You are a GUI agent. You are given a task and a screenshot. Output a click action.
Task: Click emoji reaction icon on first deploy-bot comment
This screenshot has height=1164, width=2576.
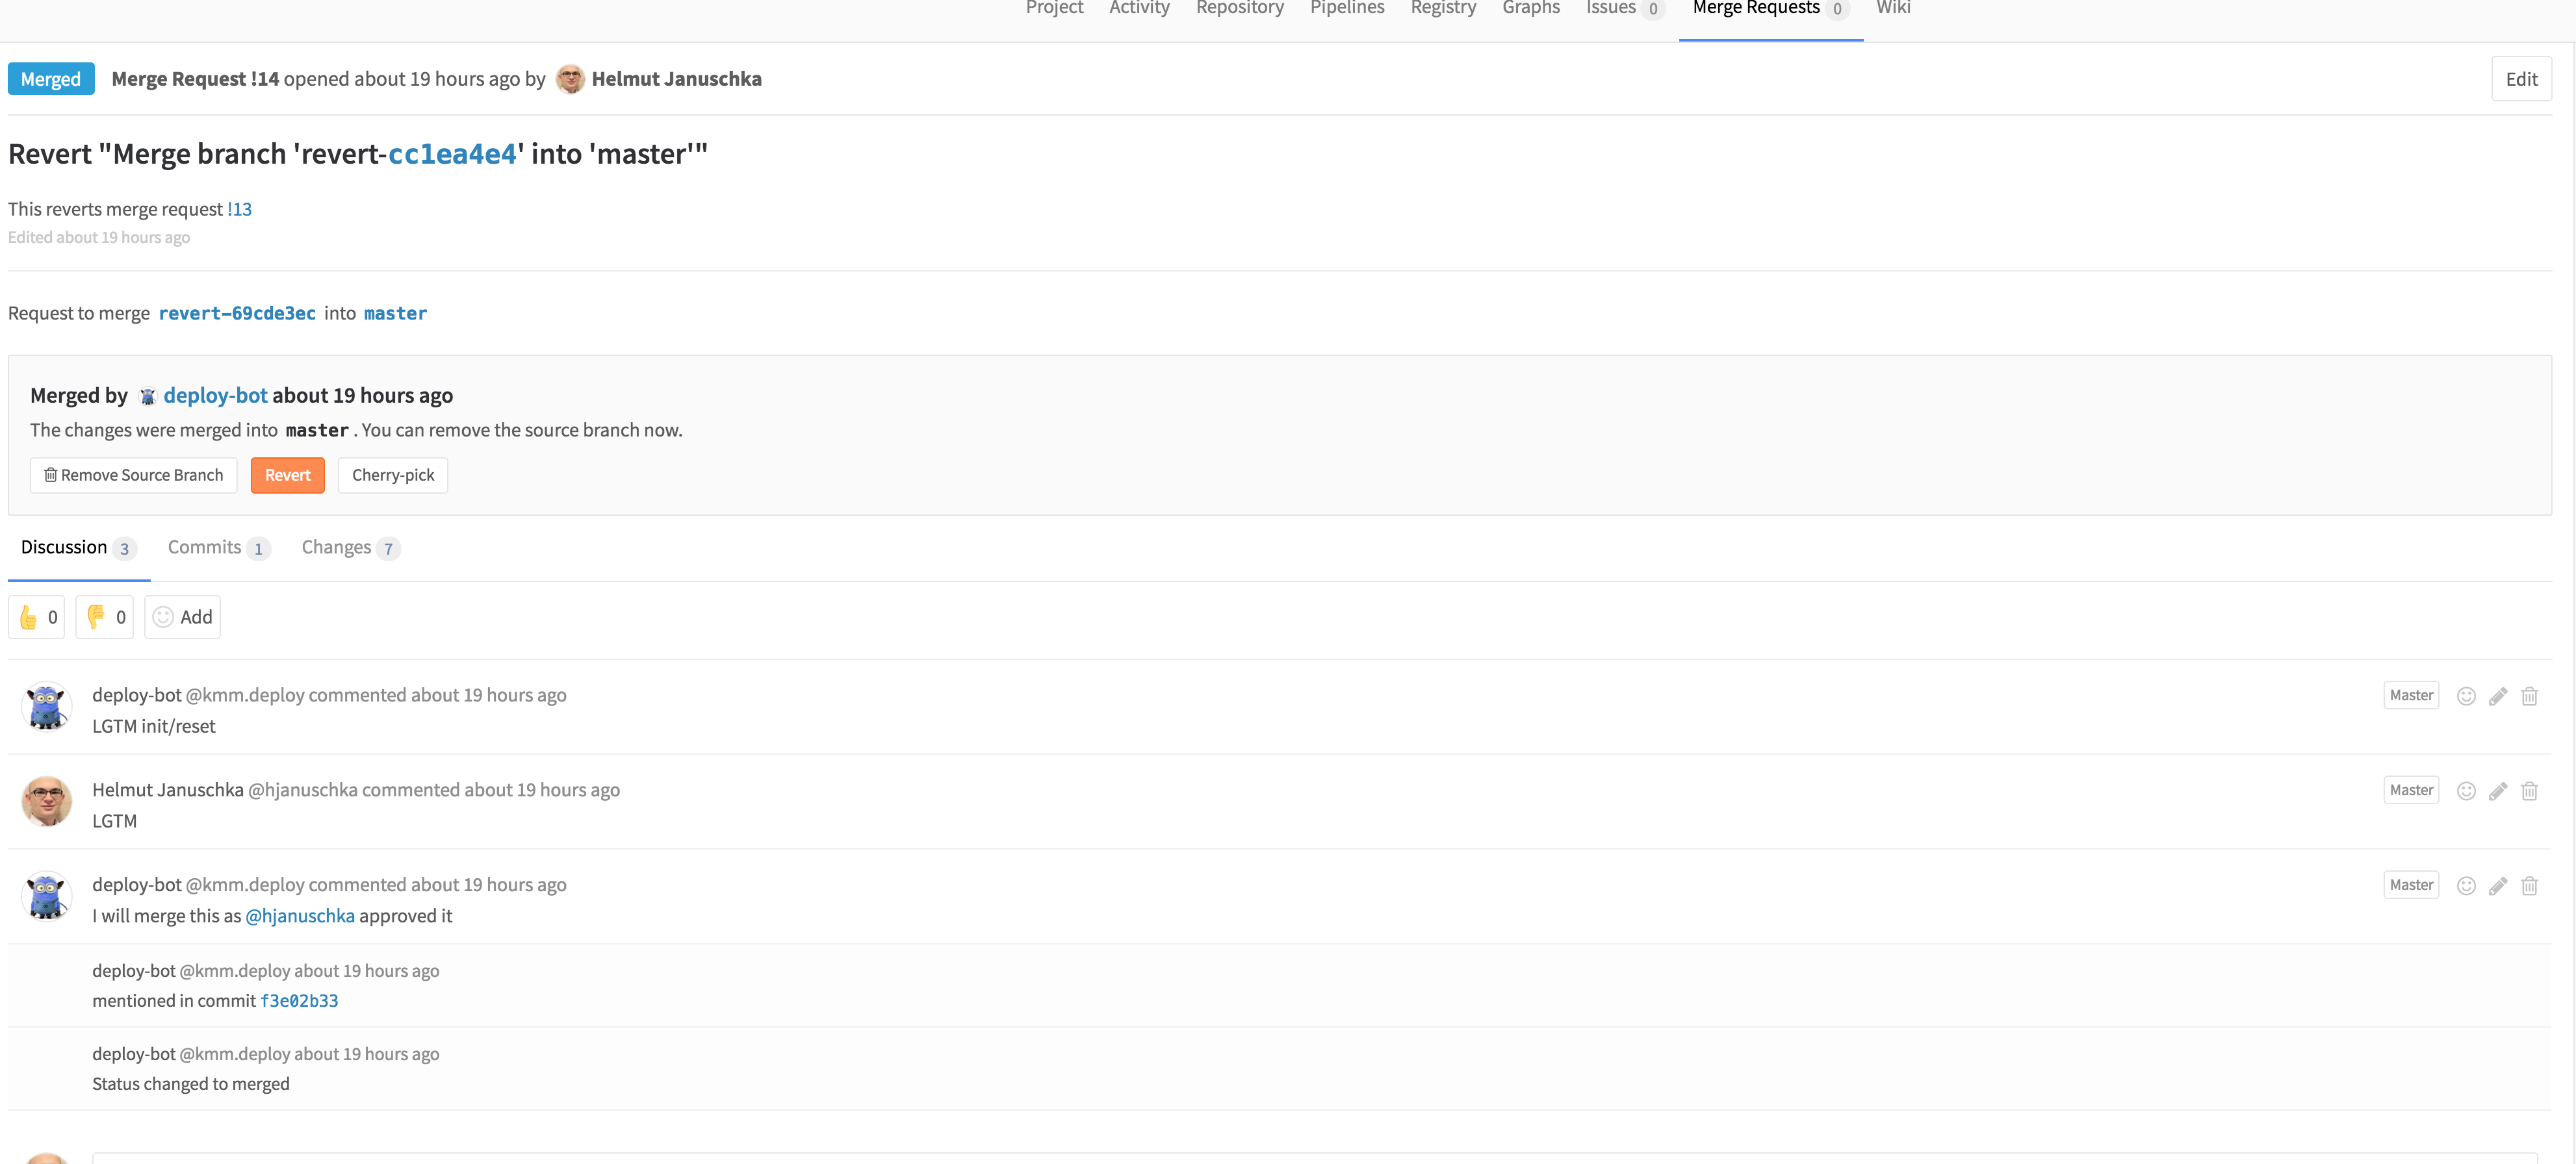click(2466, 696)
